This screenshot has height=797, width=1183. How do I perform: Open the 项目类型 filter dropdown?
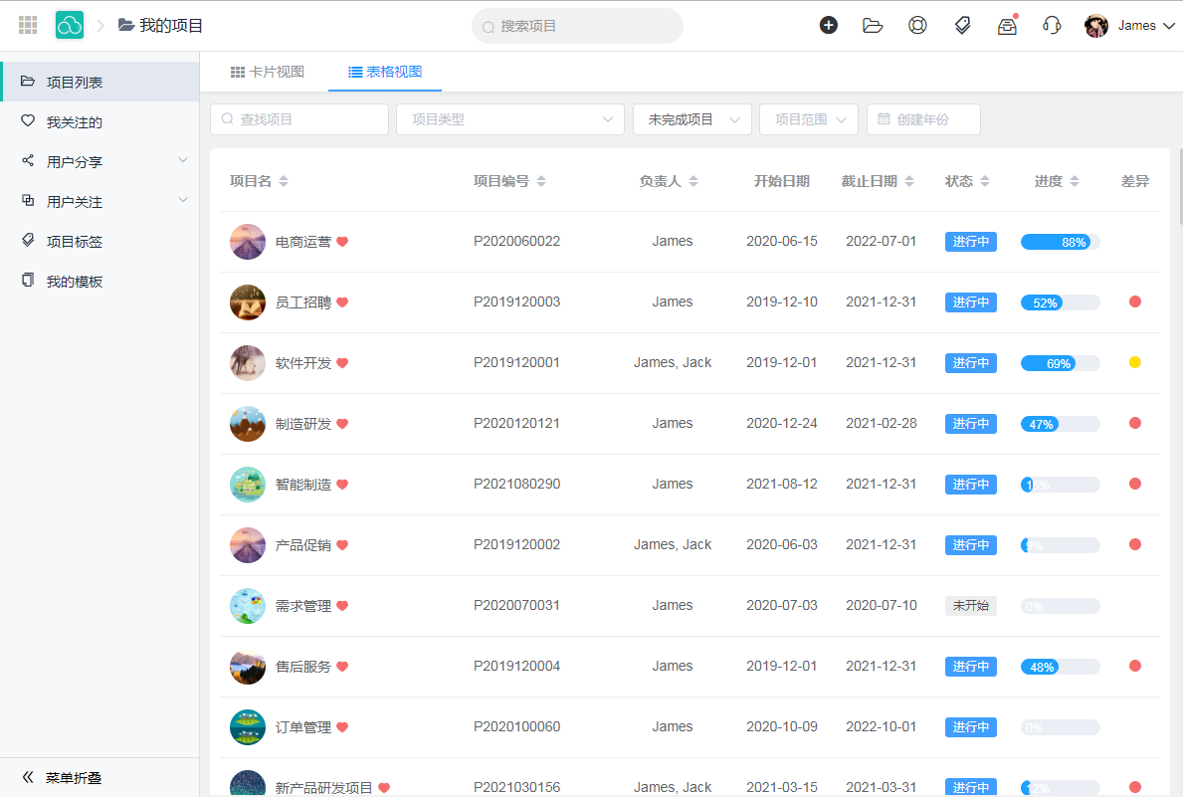[x=509, y=118]
